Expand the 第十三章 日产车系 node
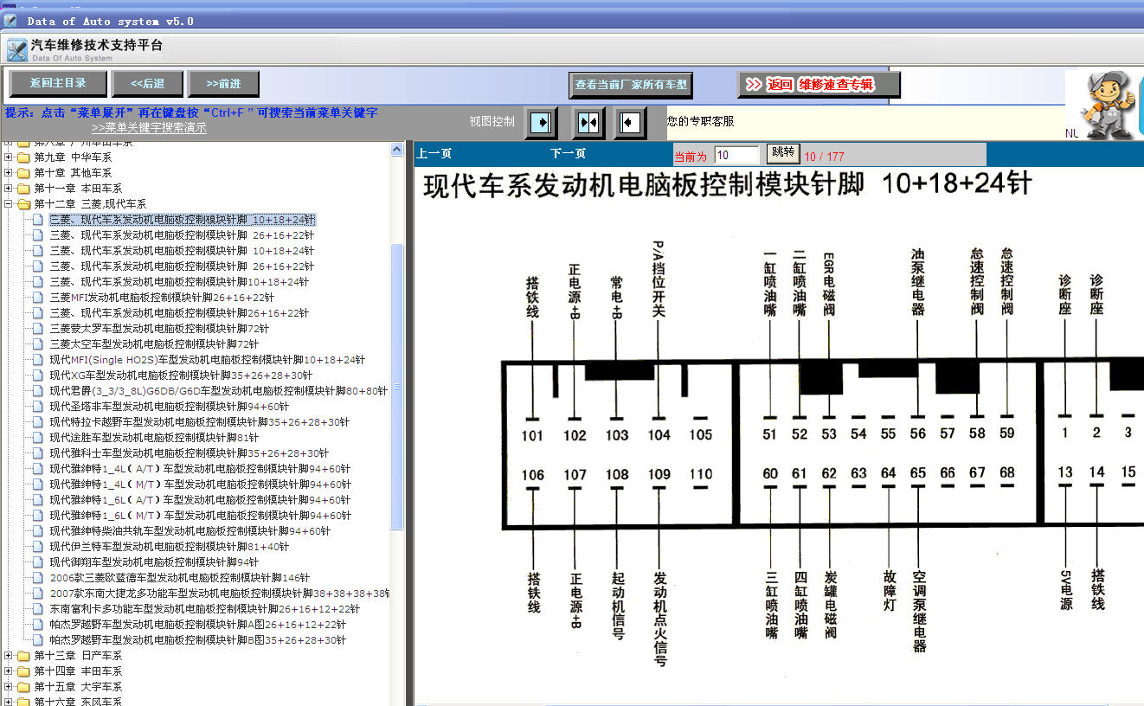Screen dimensions: 1144x706 (9, 656)
